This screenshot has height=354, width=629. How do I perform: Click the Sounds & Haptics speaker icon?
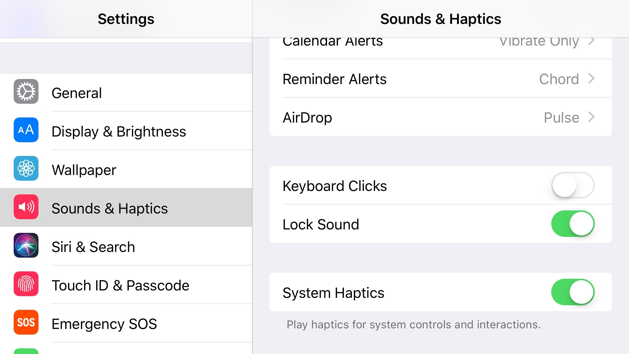click(x=26, y=207)
